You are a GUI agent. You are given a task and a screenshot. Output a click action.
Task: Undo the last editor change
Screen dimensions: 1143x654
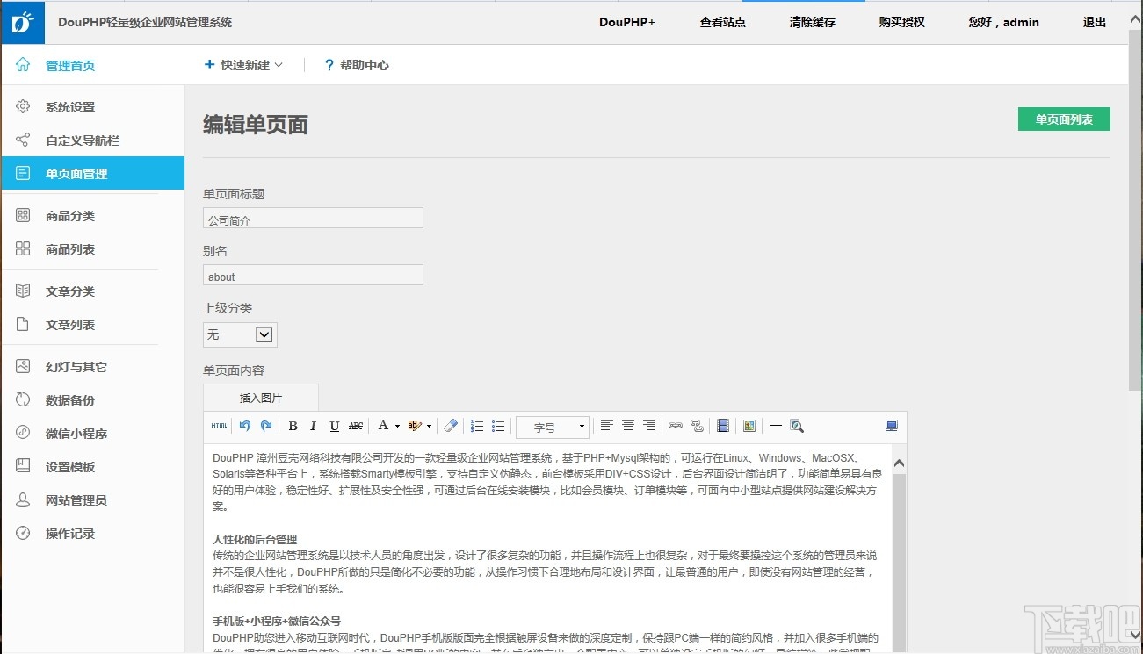pos(244,426)
